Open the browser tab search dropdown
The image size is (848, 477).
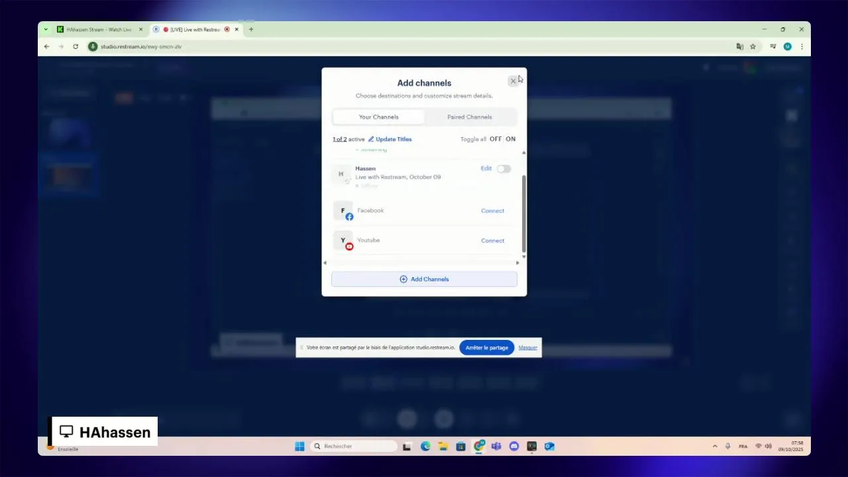pyautogui.click(x=46, y=29)
